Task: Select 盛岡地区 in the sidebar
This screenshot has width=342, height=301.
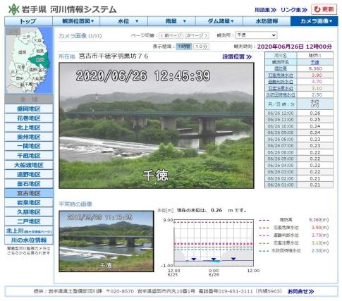Action: coord(29,109)
